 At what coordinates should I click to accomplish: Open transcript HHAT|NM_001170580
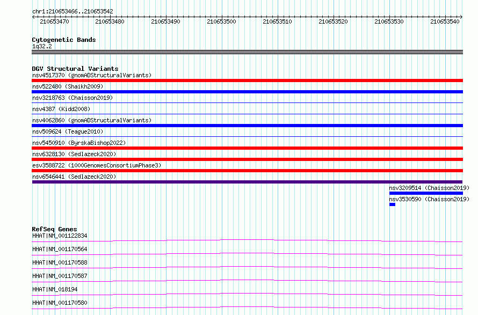60,303
